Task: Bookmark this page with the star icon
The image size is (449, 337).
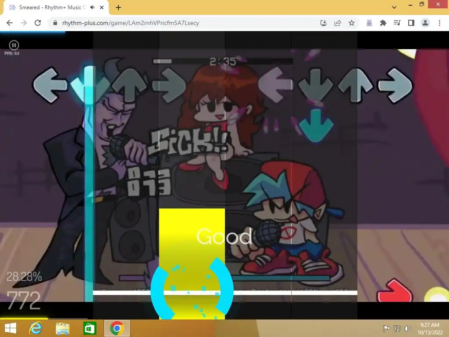Action: coord(352,23)
